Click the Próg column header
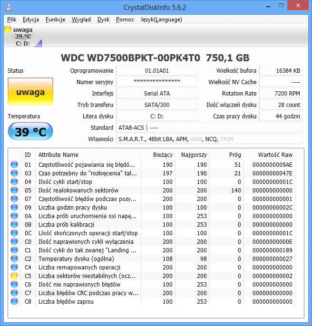 227,155
